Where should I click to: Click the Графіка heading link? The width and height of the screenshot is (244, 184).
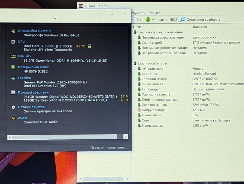[x=24, y=78]
